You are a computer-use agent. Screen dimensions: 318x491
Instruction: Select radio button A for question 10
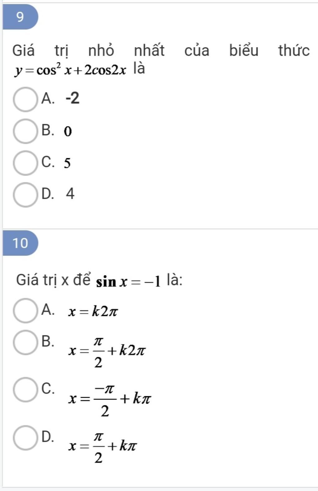[25, 310]
